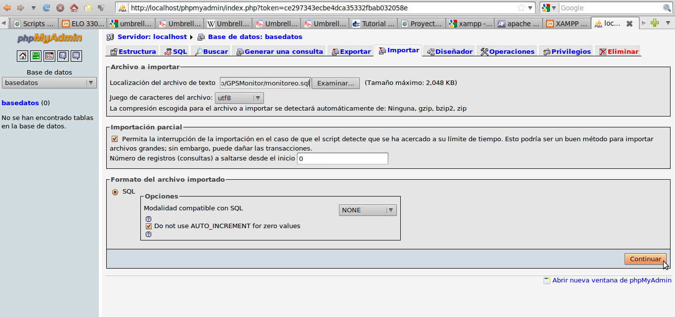Click the phpMyAdmin home icon in sidebar

23,56
